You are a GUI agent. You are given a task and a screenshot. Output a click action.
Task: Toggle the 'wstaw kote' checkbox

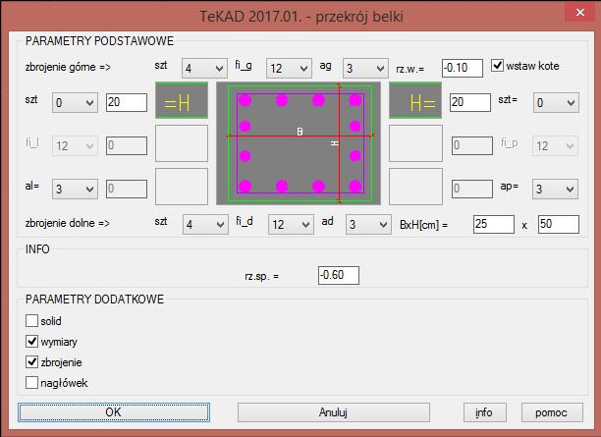click(497, 65)
